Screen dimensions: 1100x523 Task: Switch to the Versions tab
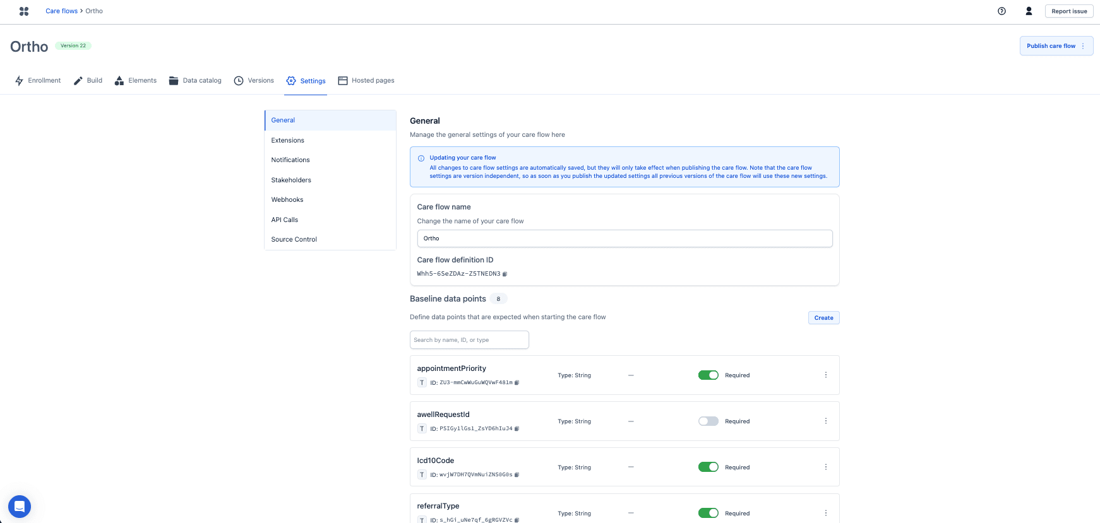[254, 81]
